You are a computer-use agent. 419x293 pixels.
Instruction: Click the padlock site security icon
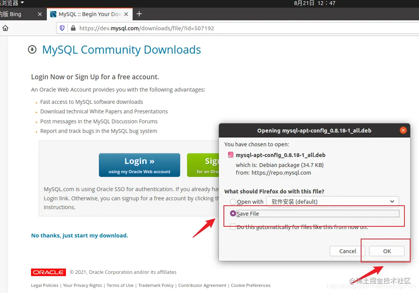[x=73, y=28]
